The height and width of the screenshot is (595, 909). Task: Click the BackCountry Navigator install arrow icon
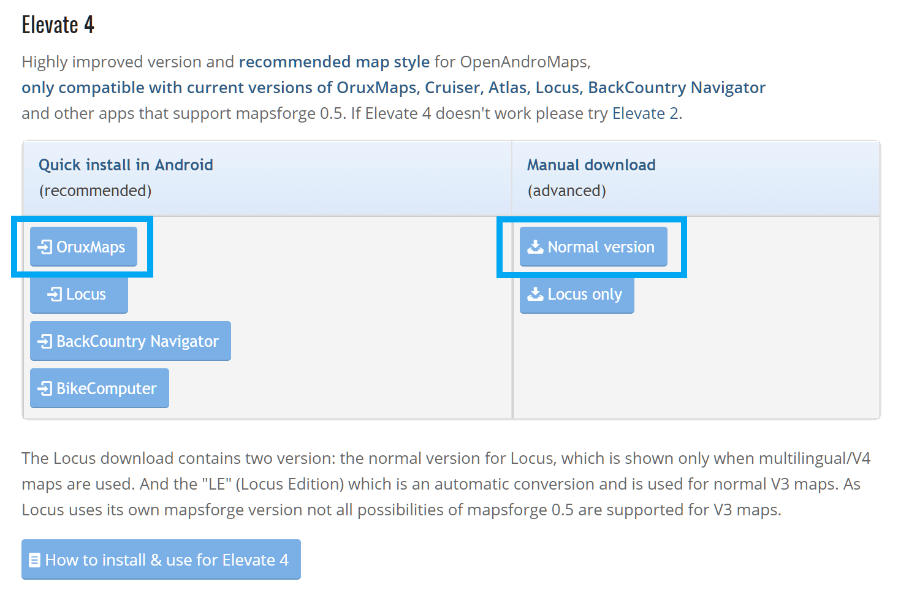click(x=45, y=341)
